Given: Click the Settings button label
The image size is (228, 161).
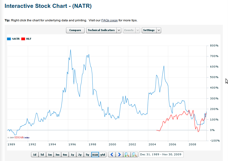Looking at the screenshot, I should click(x=149, y=30).
